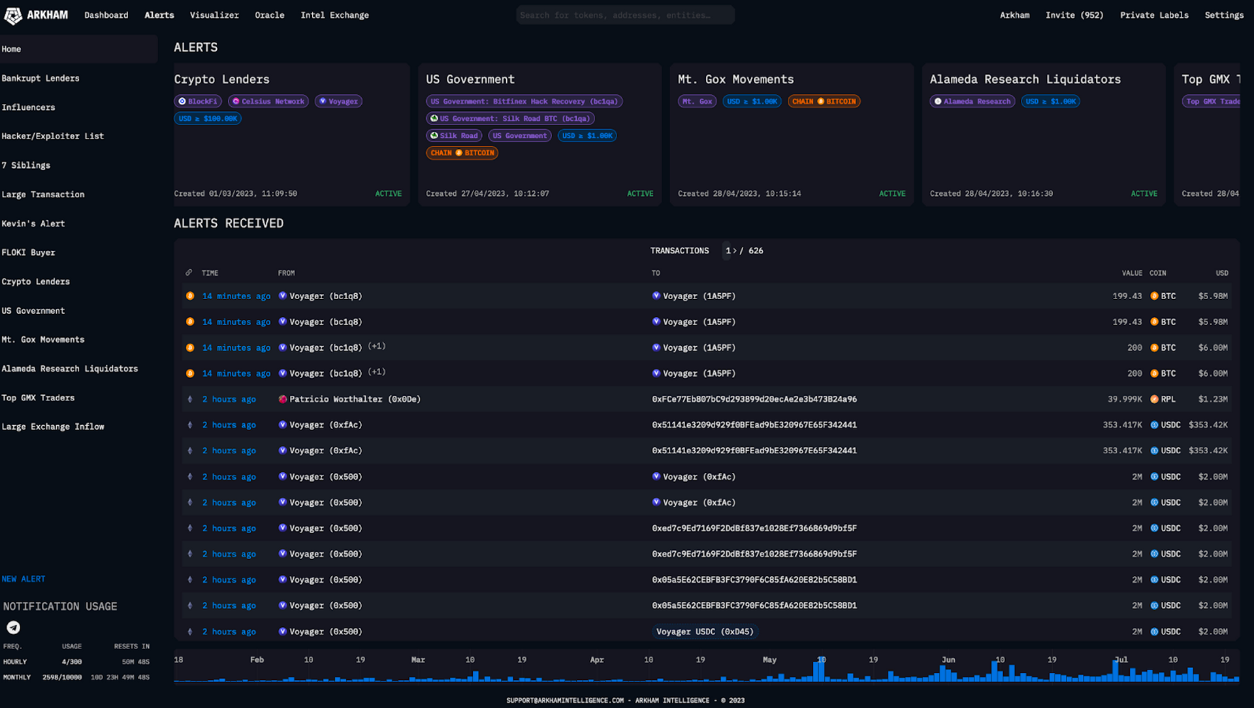This screenshot has height=708, width=1254.
Task: Click CHAIN BITCOIN tag in US Government card
Action: pos(462,153)
